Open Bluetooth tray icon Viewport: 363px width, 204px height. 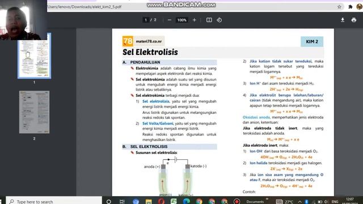tap(306, 202)
